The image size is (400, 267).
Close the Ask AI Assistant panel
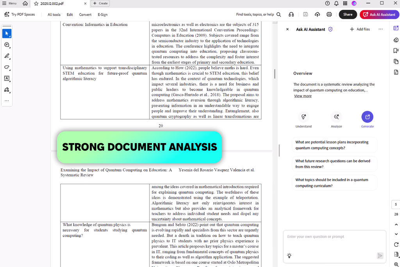click(287, 29)
